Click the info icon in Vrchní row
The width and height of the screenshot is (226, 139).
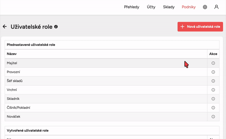coord(213,90)
